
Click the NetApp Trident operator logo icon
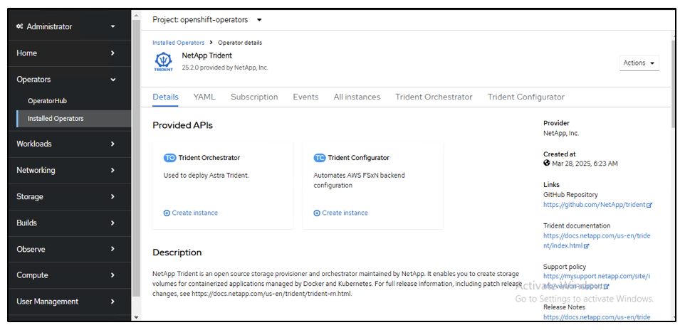pyautogui.click(x=163, y=61)
